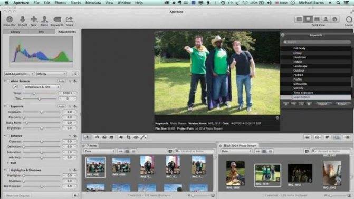Toggle the Exposure adjustment checkbox
This screenshot has height=199, width=354.
8,106
